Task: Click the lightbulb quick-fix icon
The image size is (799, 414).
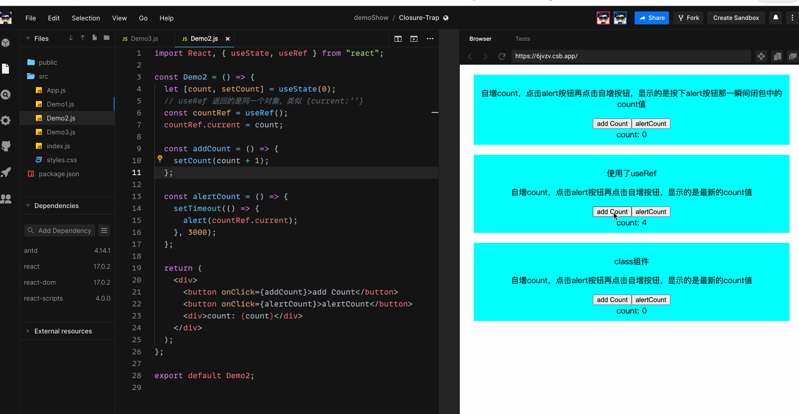Action: pyautogui.click(x=160, y=159)
